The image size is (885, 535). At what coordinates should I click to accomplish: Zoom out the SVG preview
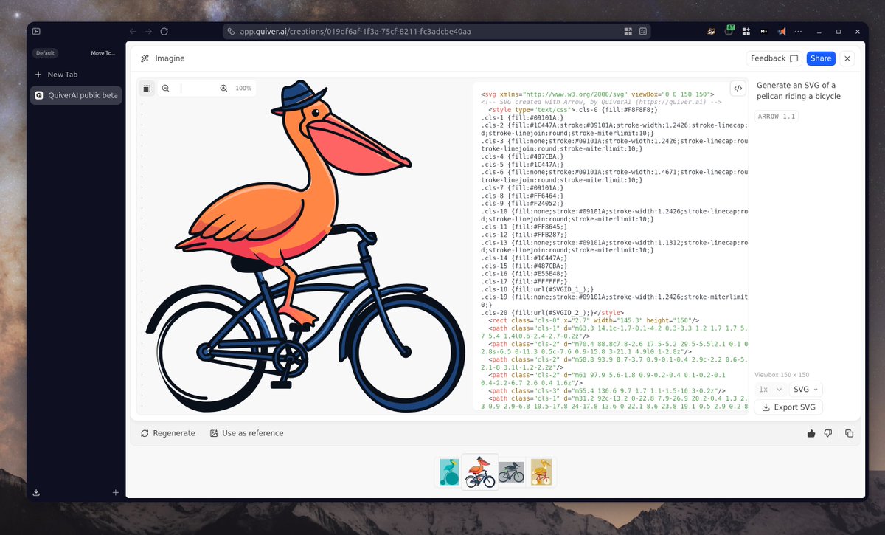coord(165,88)
